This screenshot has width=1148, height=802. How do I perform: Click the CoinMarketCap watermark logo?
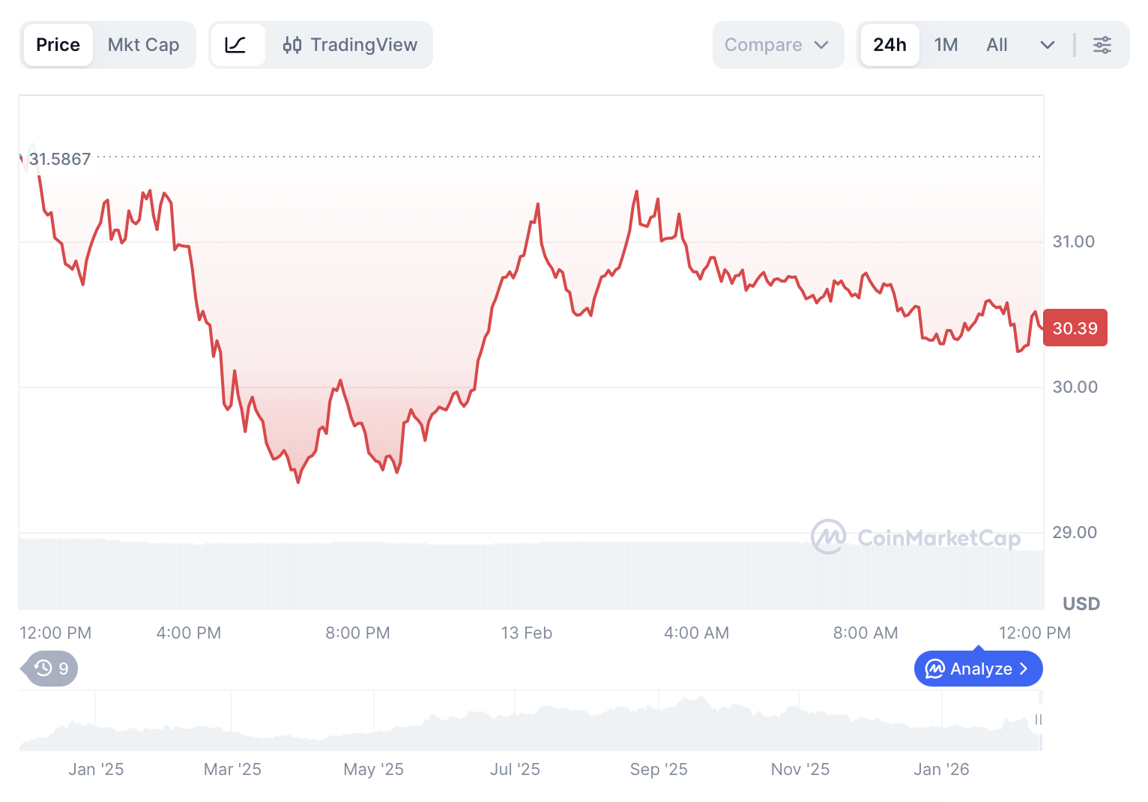click(x=829, y=537)
